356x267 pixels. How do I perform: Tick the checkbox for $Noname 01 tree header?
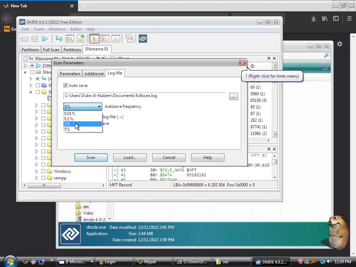(25, 58)
